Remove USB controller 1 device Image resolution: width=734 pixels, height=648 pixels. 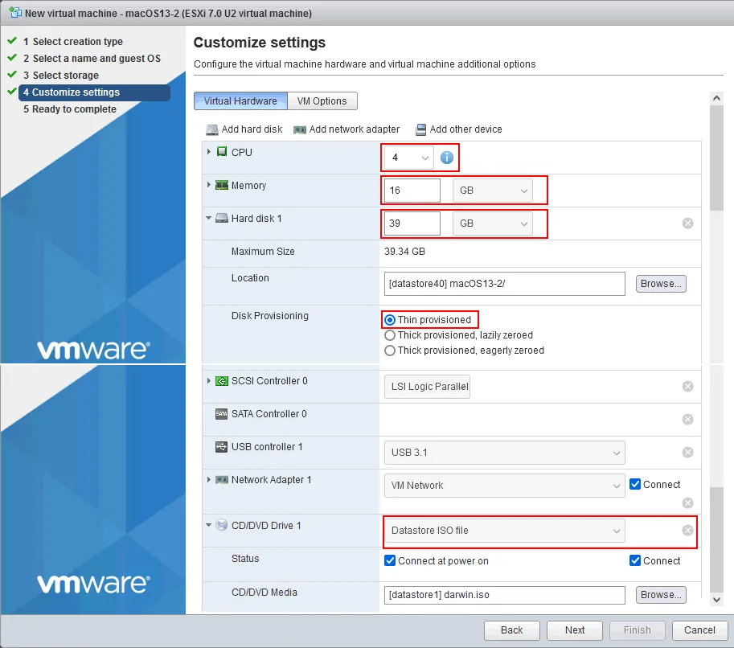point(687,453)
